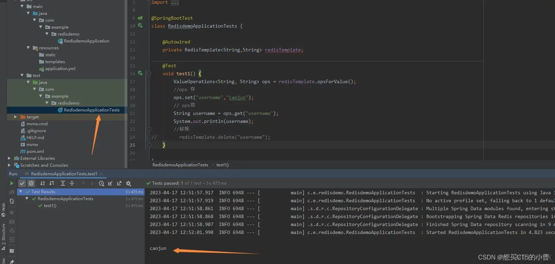The image size is (555, 264).
Task: Fold test1 method at line 16
Action: coord(149,74)
